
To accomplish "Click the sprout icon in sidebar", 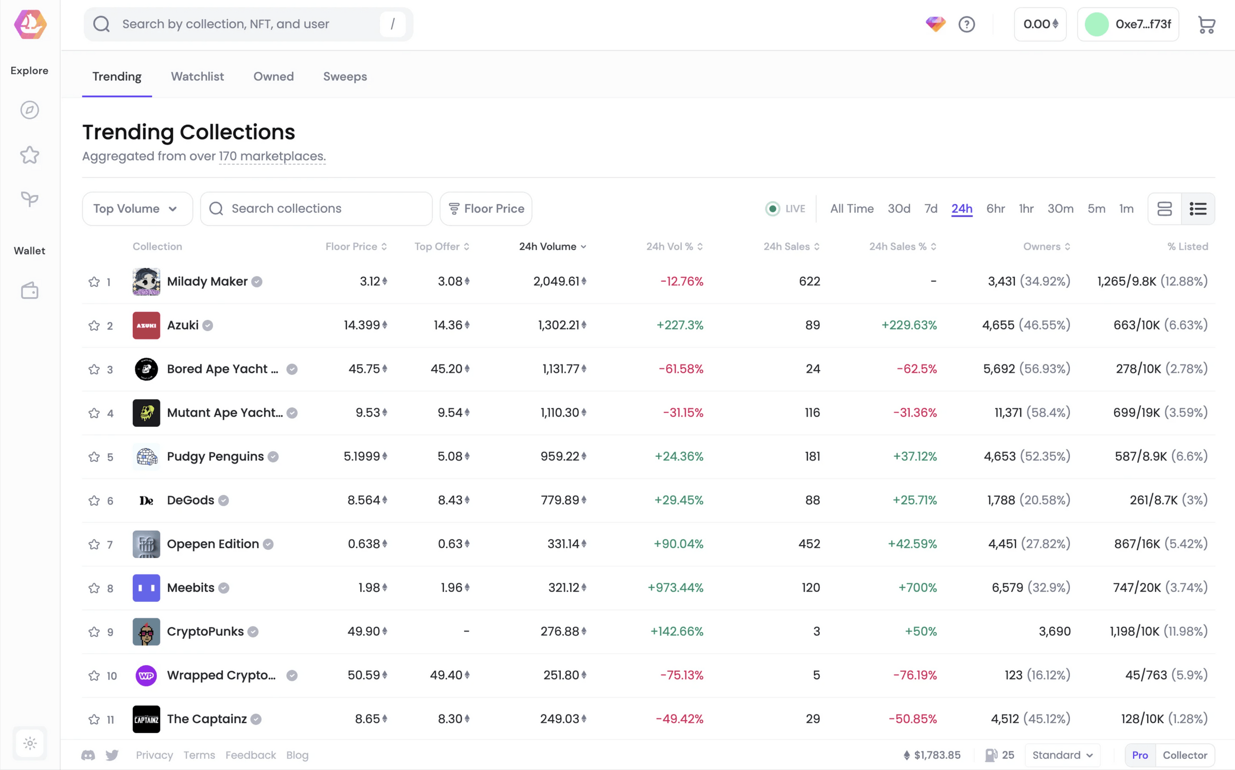I will [30, 199].
